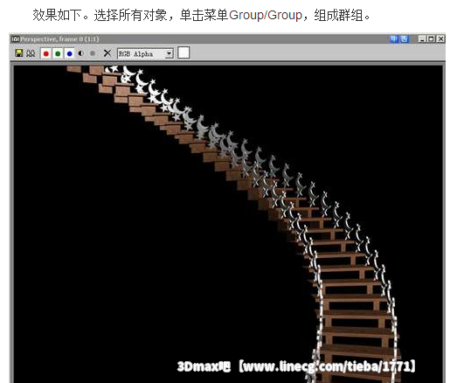Toggle the green channel button
450x383 pixels.
tap(58, 53)
